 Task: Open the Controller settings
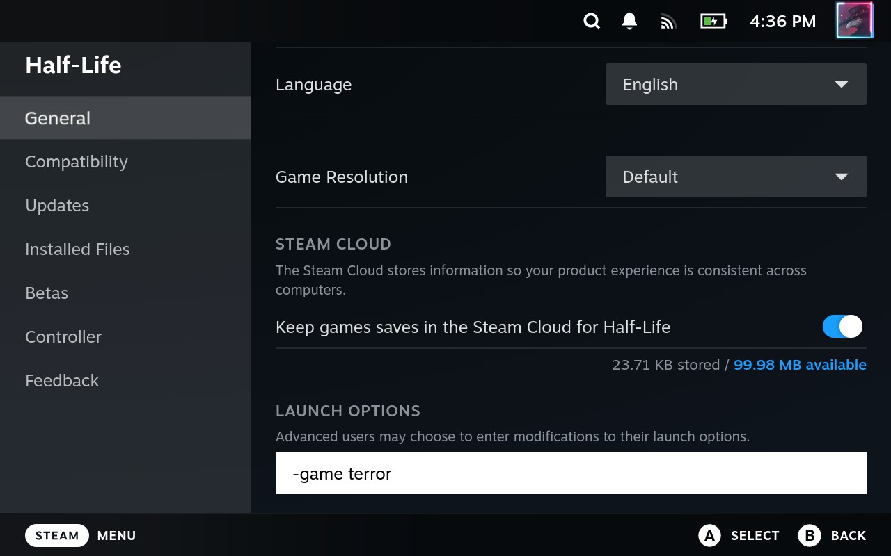coord(125,337)
